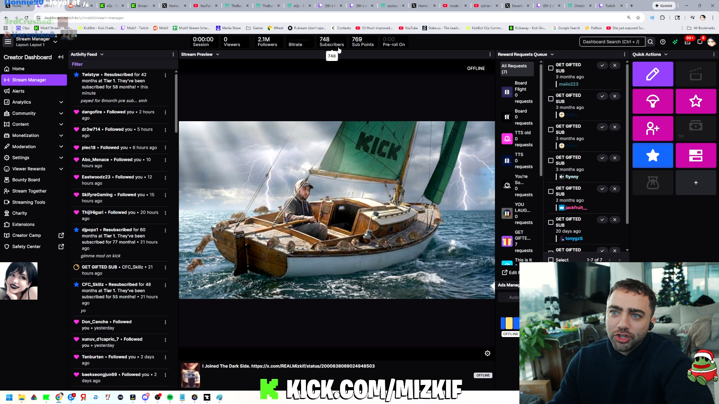The height and width of the screenshot is (404, 719).
Task: Collapse the Creator Dashboard sidebar
Action: click(61, 57)
